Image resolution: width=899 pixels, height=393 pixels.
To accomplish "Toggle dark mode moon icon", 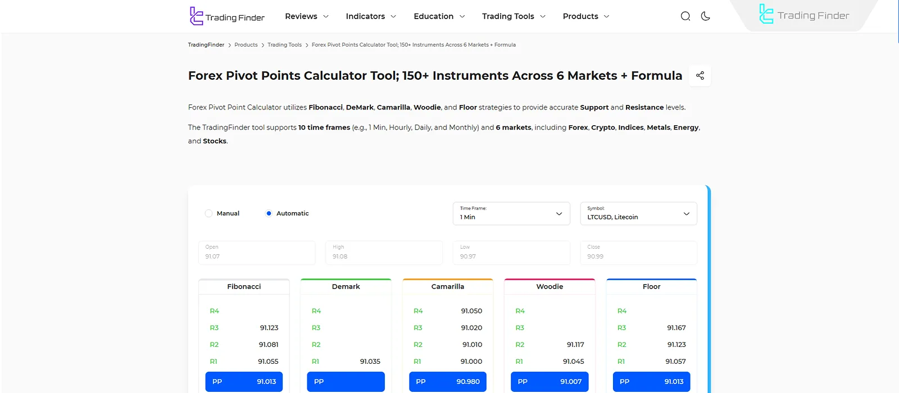I will [706, 16].
